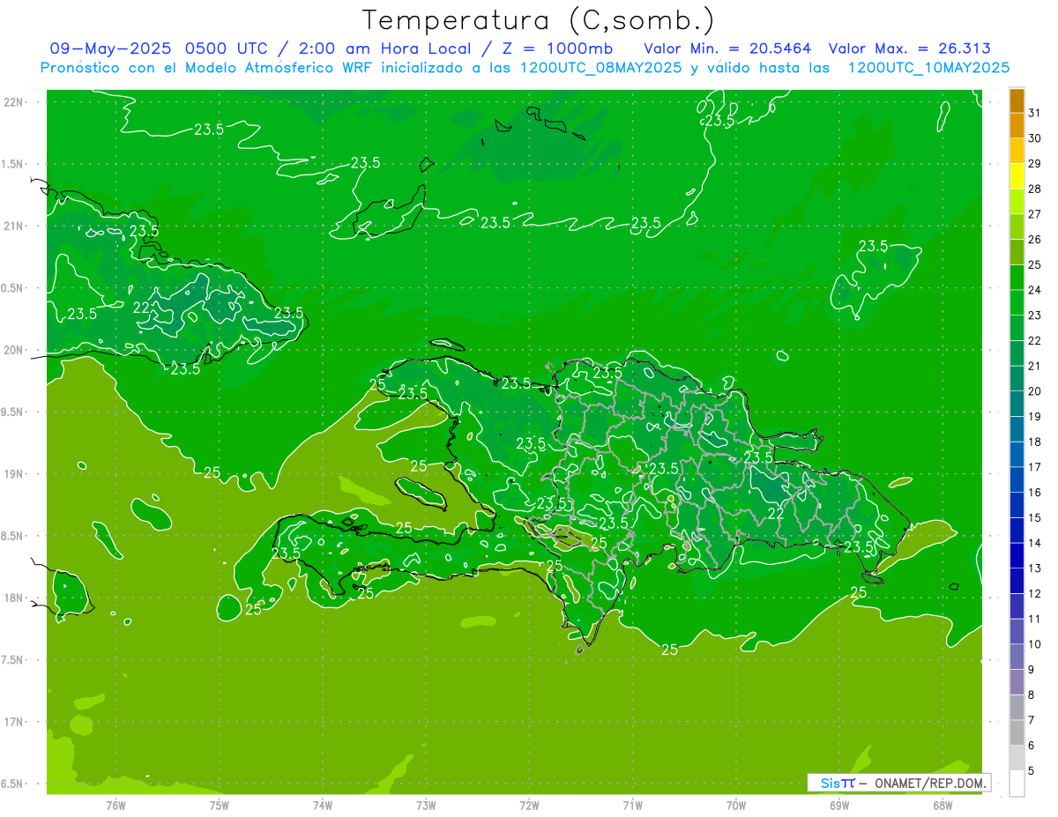
Task: Click legend value "10"
Action: click(x=1035, y=644)
